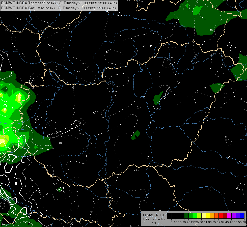Click the legend tick value 39
The width and height of the screenshot is (247, 227).
click(x=223, y=222)
